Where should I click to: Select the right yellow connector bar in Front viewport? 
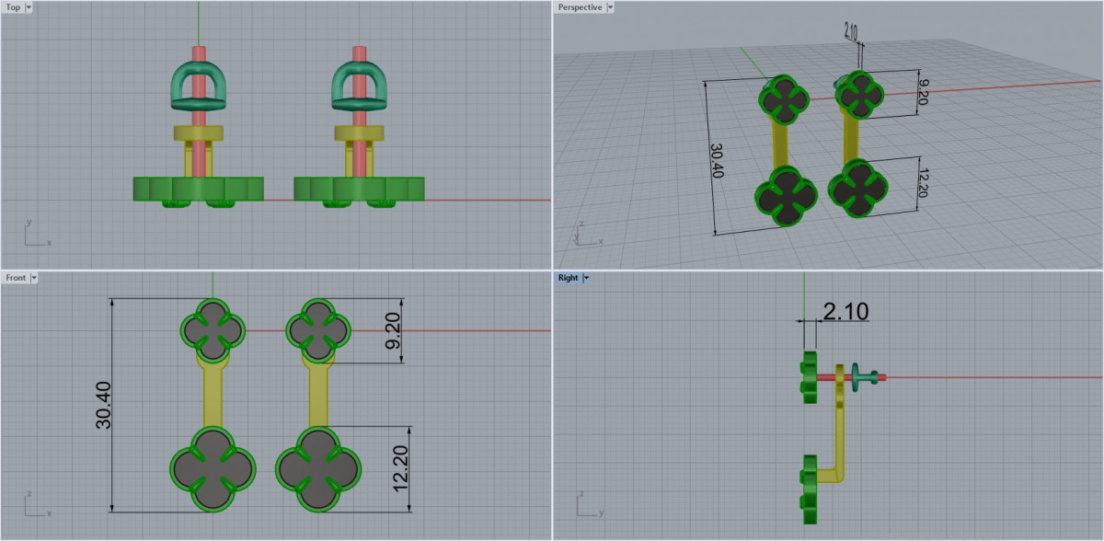[317, 393]
